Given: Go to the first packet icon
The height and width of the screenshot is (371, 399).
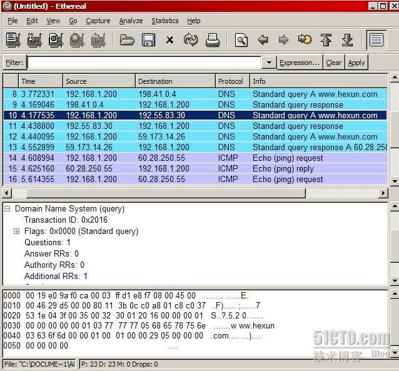Looking at the screenshot, I should 326,40.
